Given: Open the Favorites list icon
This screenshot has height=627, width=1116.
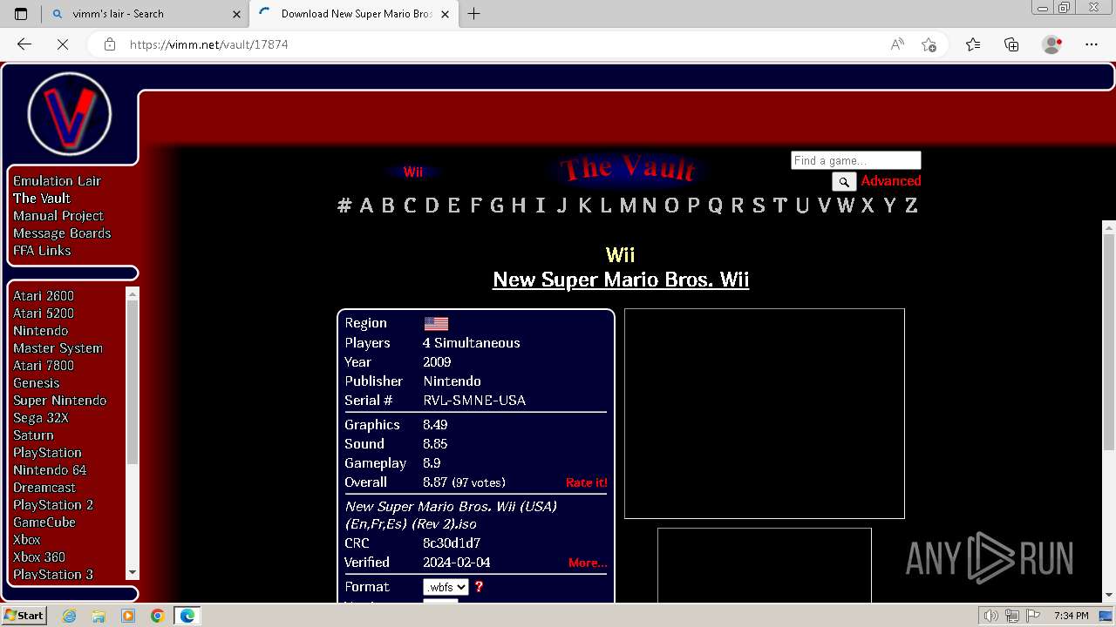Looking at the screenshot, I should [x=973, y=44].
